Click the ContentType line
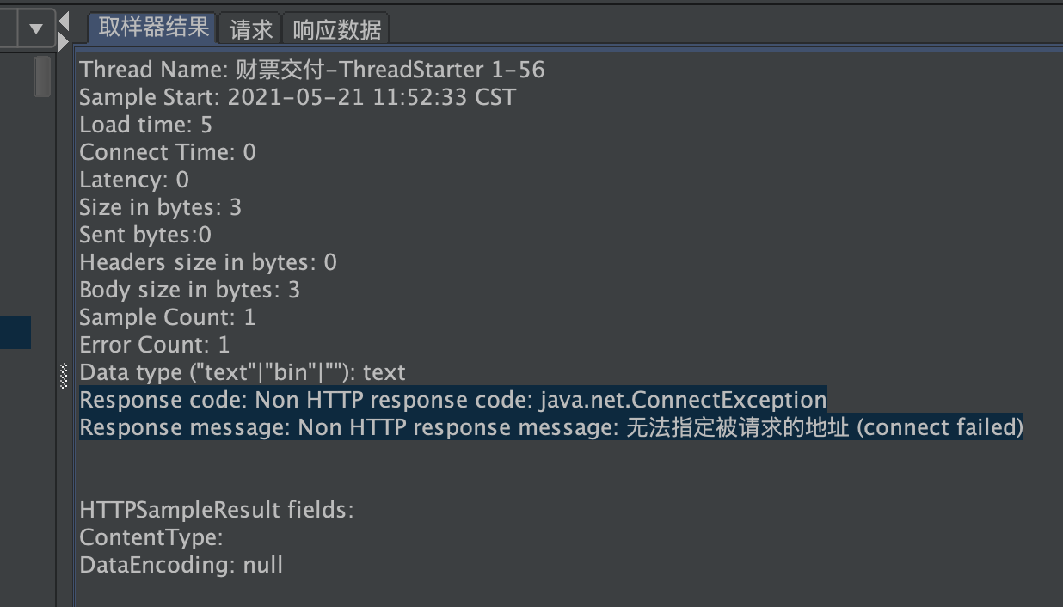Viewport: 1063px width, 607px height. pos(151,537)
